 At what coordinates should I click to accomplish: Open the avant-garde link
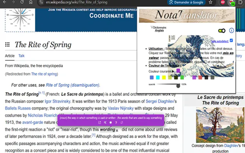[x=33, y=122]
